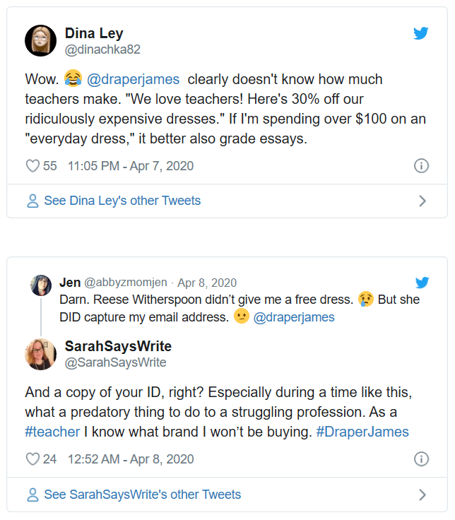The height and width of the screenshot is (520, 455).
Task: Expand the chevron for Dina Ley's other Tweets
Action: 422,201
